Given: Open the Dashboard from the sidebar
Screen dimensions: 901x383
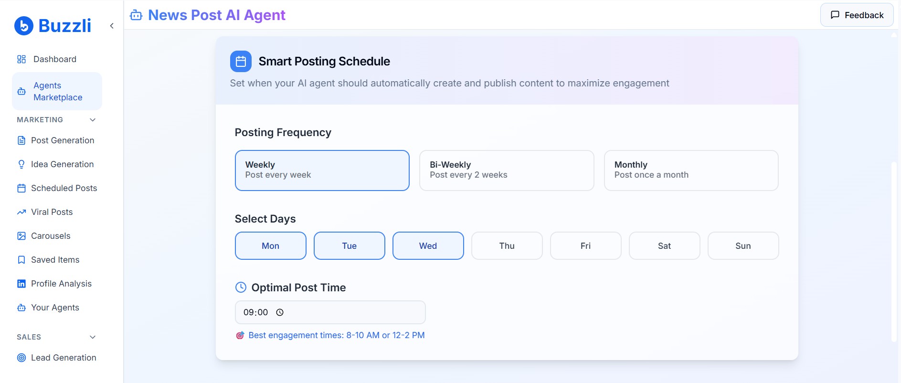Looking at the screenshot, I should pos(54,59).
